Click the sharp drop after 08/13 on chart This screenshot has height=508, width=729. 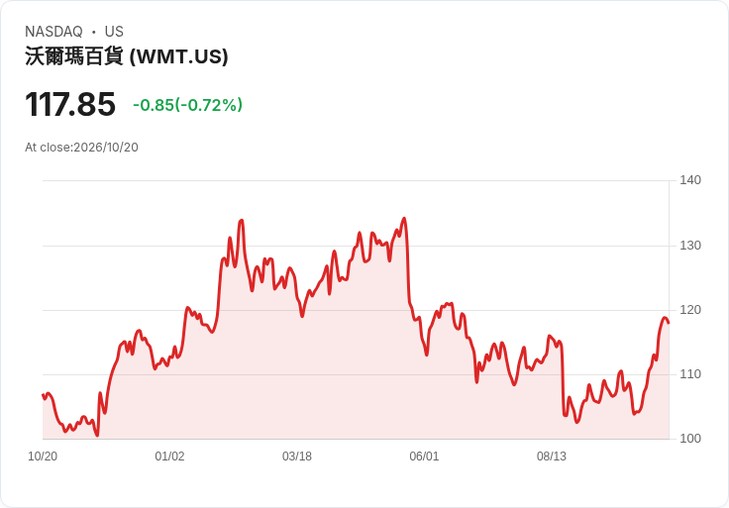pyautogui.click(x=563, y=379)
